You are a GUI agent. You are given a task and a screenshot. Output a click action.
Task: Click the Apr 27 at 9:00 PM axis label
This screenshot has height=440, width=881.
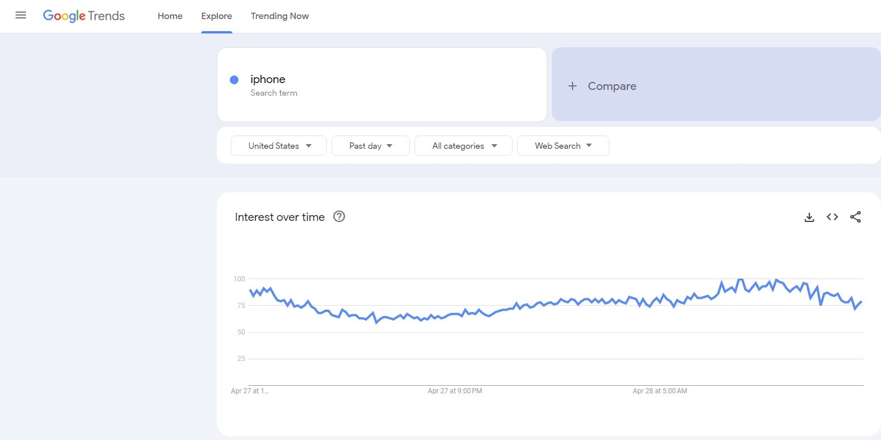tap(455, 391)
